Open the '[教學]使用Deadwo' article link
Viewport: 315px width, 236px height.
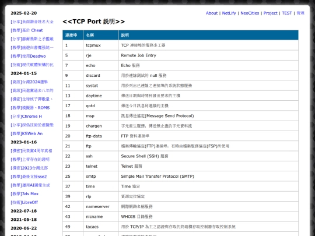coord(28,56)
